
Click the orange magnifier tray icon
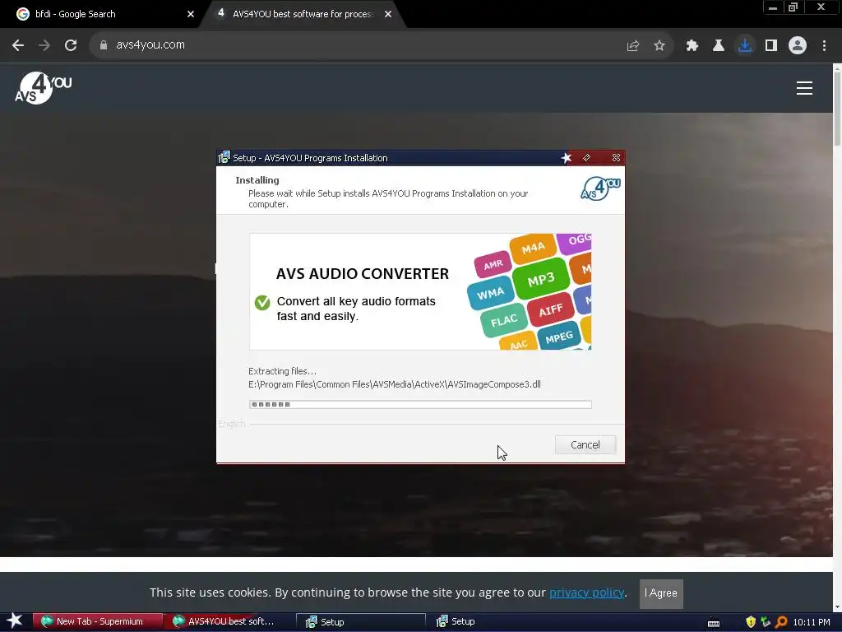[x=781, y=622]
